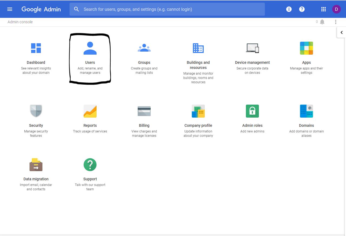The image size is (346, 236).
Task: Open the Security settings tile
Action: tap(36, 116)
